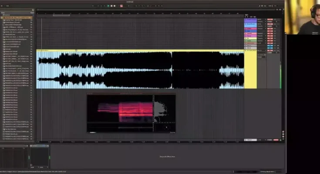Image resolution: width=320 pixels, height=174 pixels.
Task: Open the second track's input routing dropdown
Action: pyautogui.click(x=261, y=24)
